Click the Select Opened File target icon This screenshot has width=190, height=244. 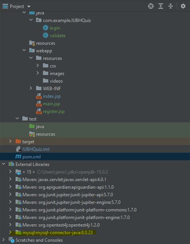coord(151,6)
